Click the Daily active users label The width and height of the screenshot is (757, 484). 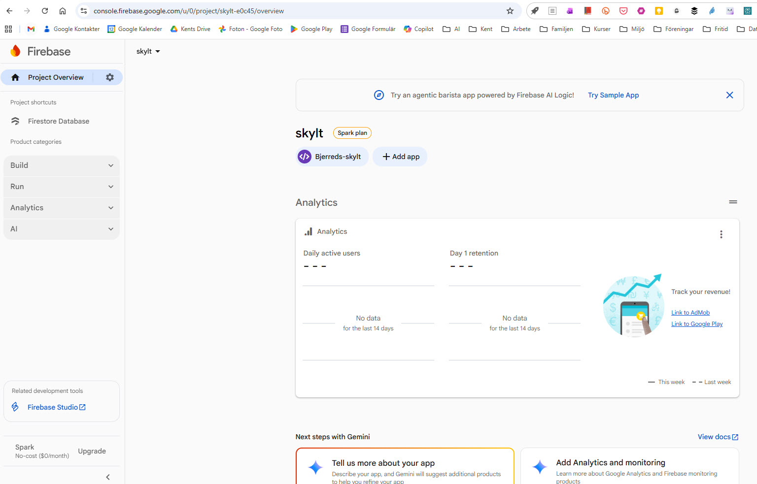click(x=332, y=253)
